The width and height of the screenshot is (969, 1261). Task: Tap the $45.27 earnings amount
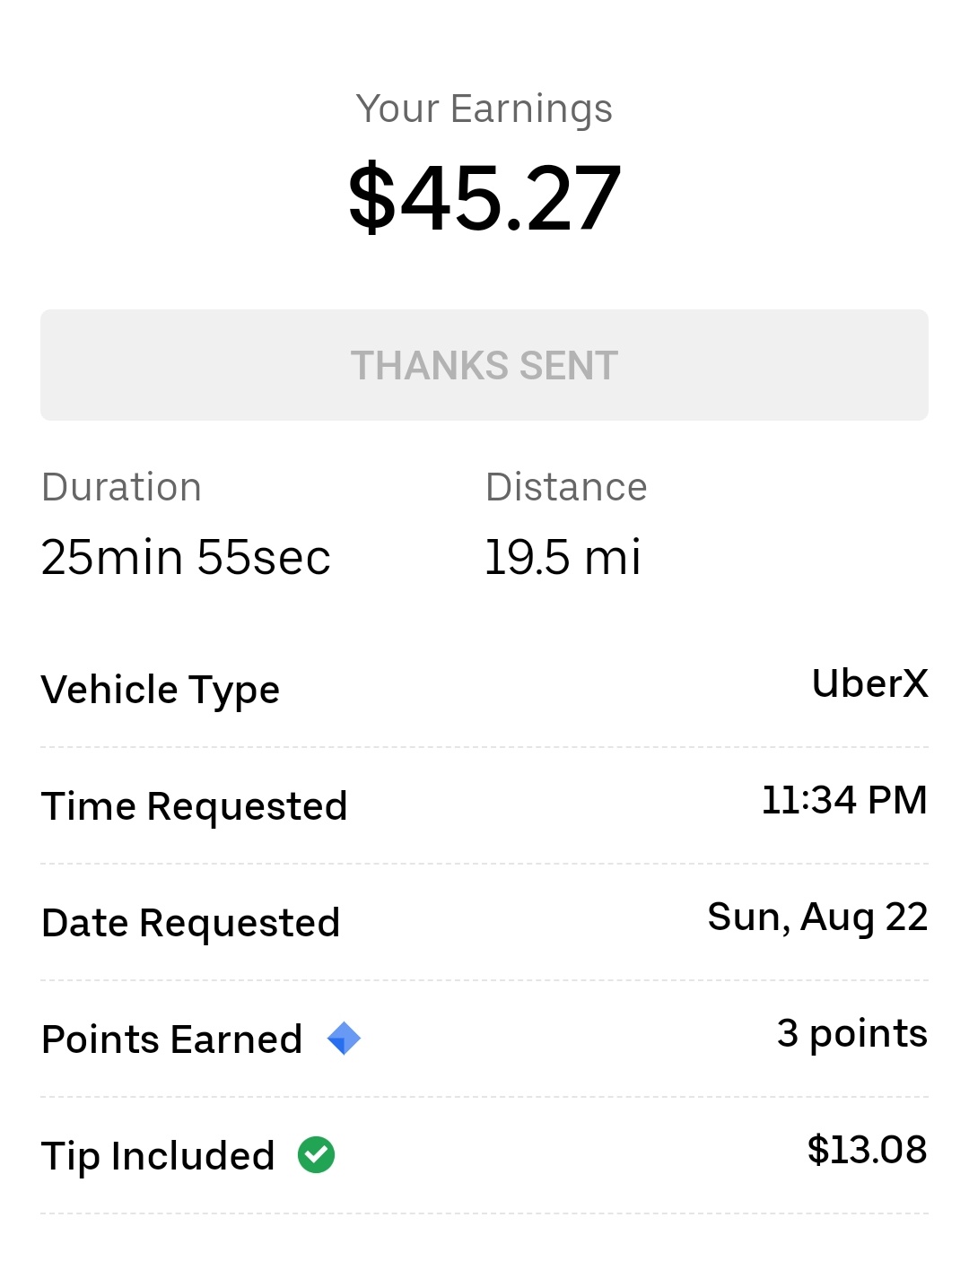click(484, 198)
